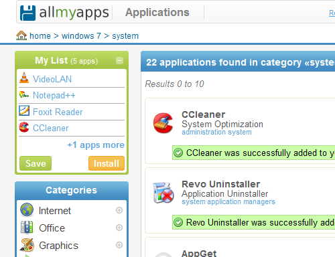
Task: Click the 'Application Uninstaller' description text
Action: (225, 193)
